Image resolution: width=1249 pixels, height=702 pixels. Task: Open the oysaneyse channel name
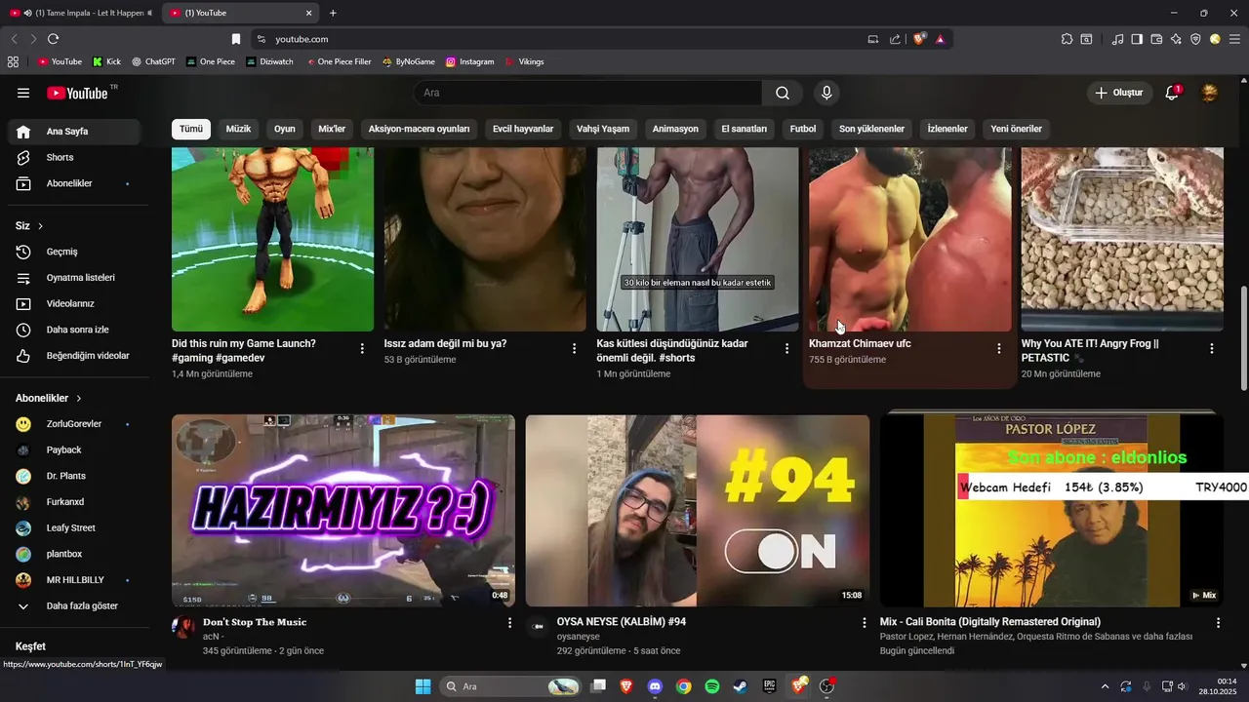tap(579, 637)
